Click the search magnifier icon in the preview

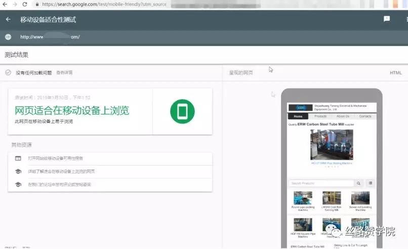(359, 183)
